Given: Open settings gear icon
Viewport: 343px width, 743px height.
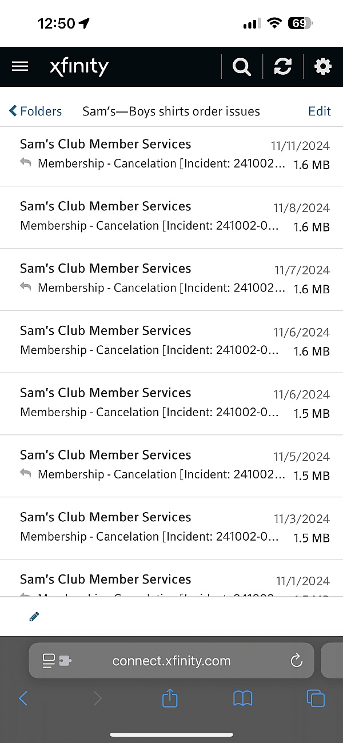Looking at the screenshot, I should [323, 67].
